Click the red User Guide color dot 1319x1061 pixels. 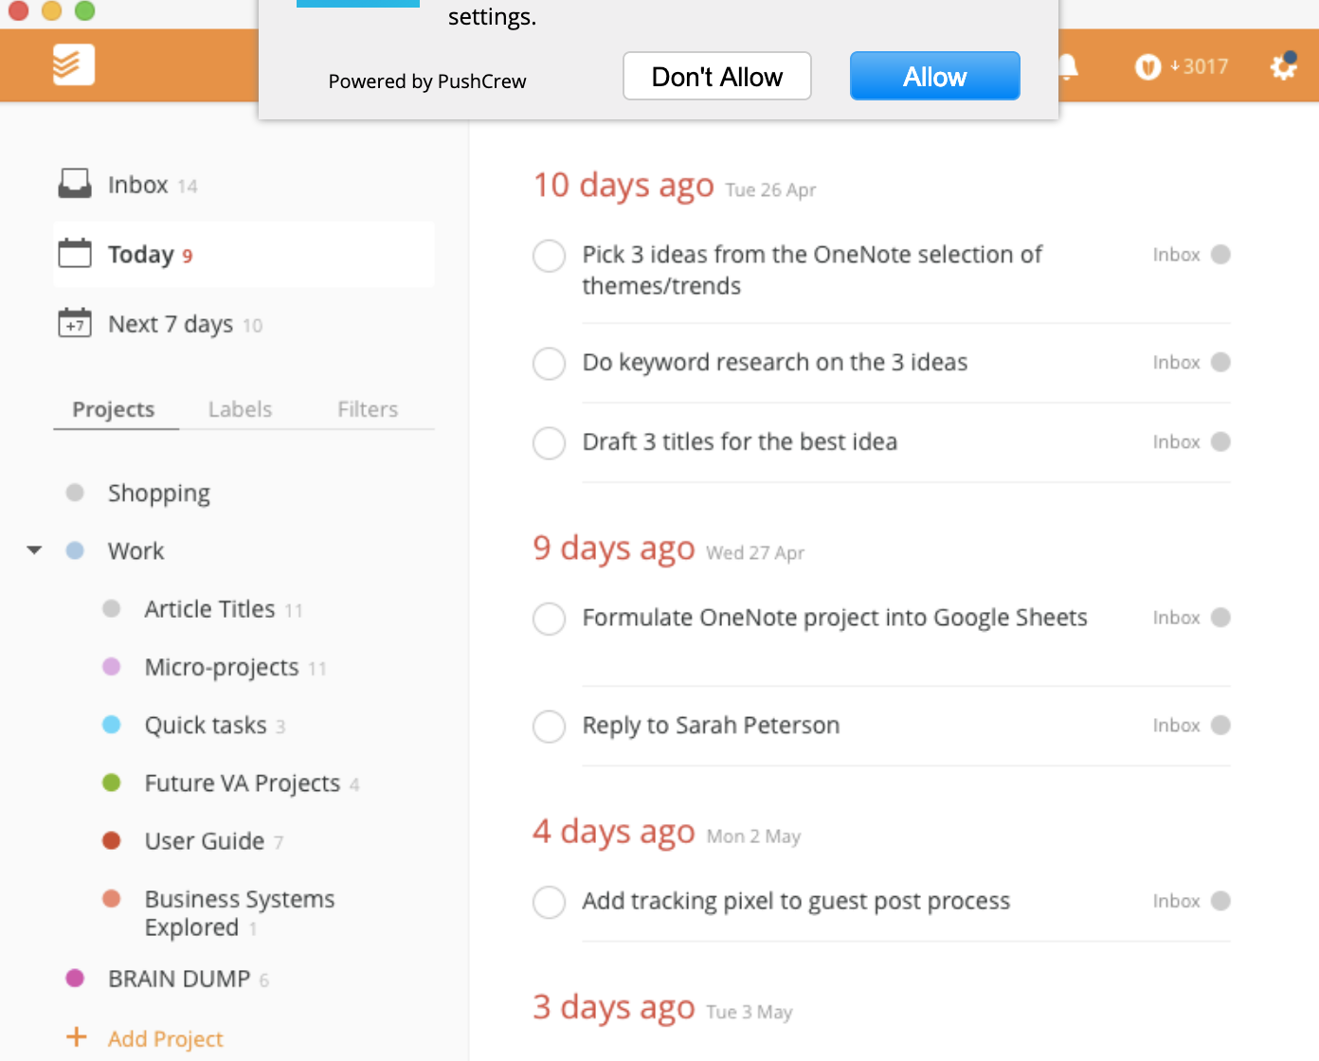(111, 840)
